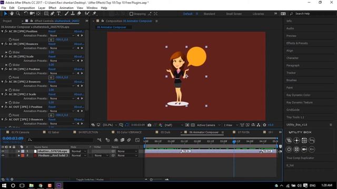Switch to 02 Saber timeline tab
The width and height of the screenshot is (337, 189).
[54, 132]
